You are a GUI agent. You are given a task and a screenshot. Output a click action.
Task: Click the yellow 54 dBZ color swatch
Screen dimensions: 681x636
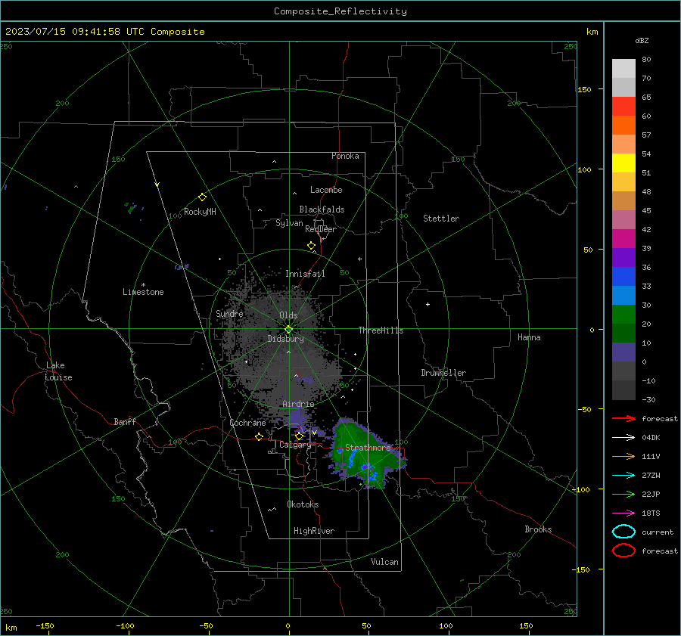[623, 163]
